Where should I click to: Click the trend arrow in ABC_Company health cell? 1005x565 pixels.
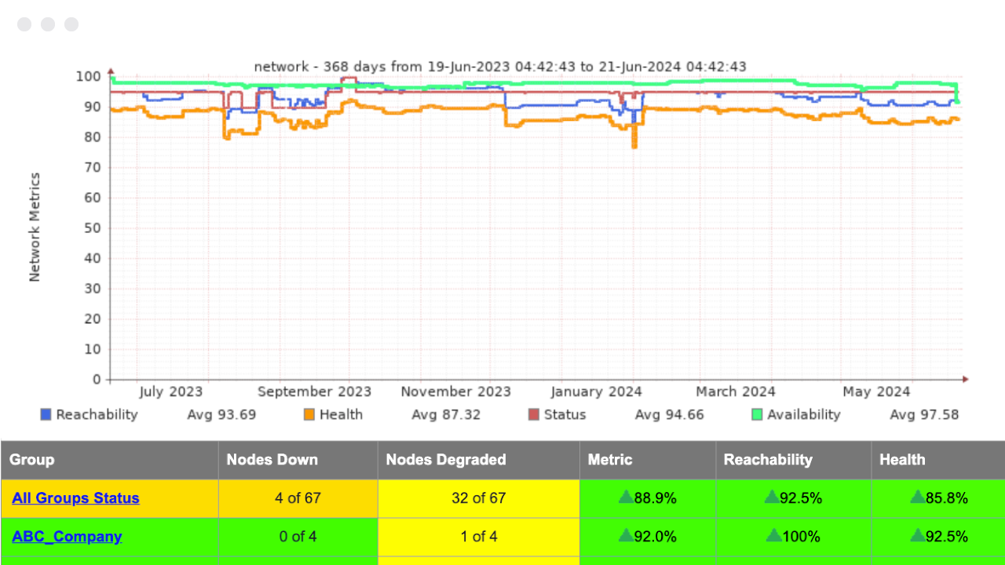pyautogui.click(x=918, y=535)
